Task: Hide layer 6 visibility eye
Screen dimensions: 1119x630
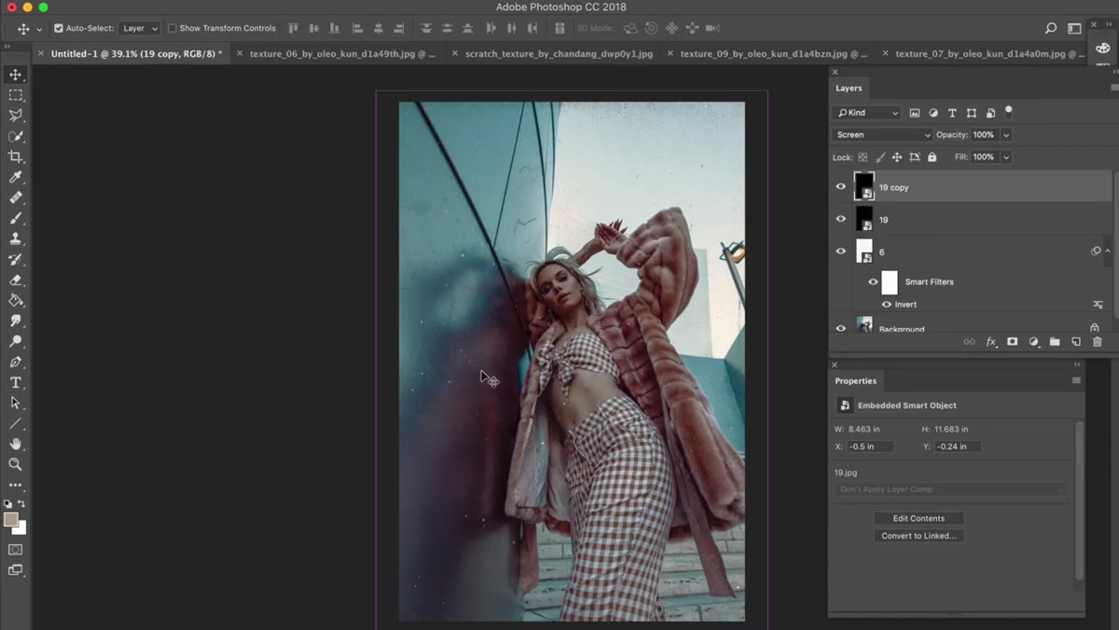Action: [x=840, y=252]
